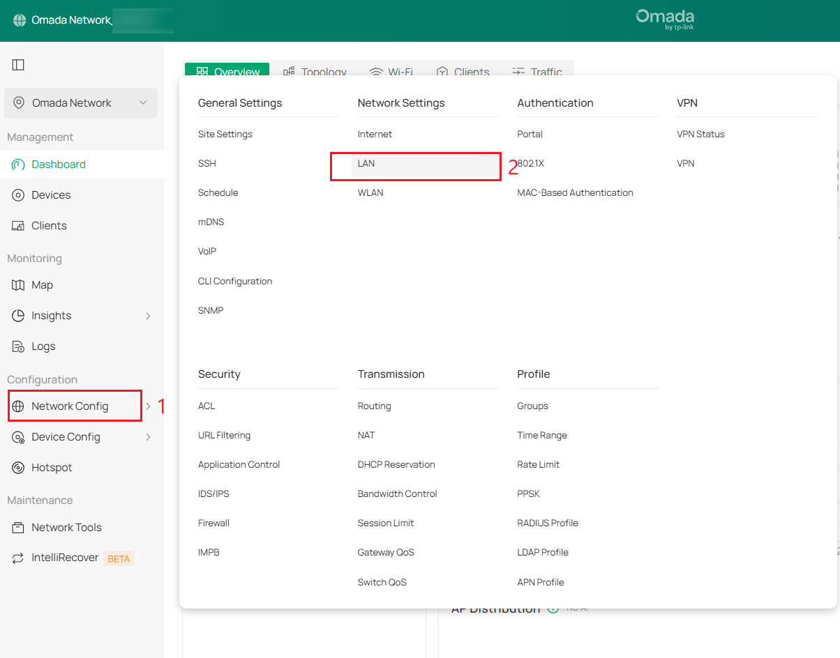840x658 pixels.
Task: Open the IntelliRecover feature
Action: coord(62,558)
